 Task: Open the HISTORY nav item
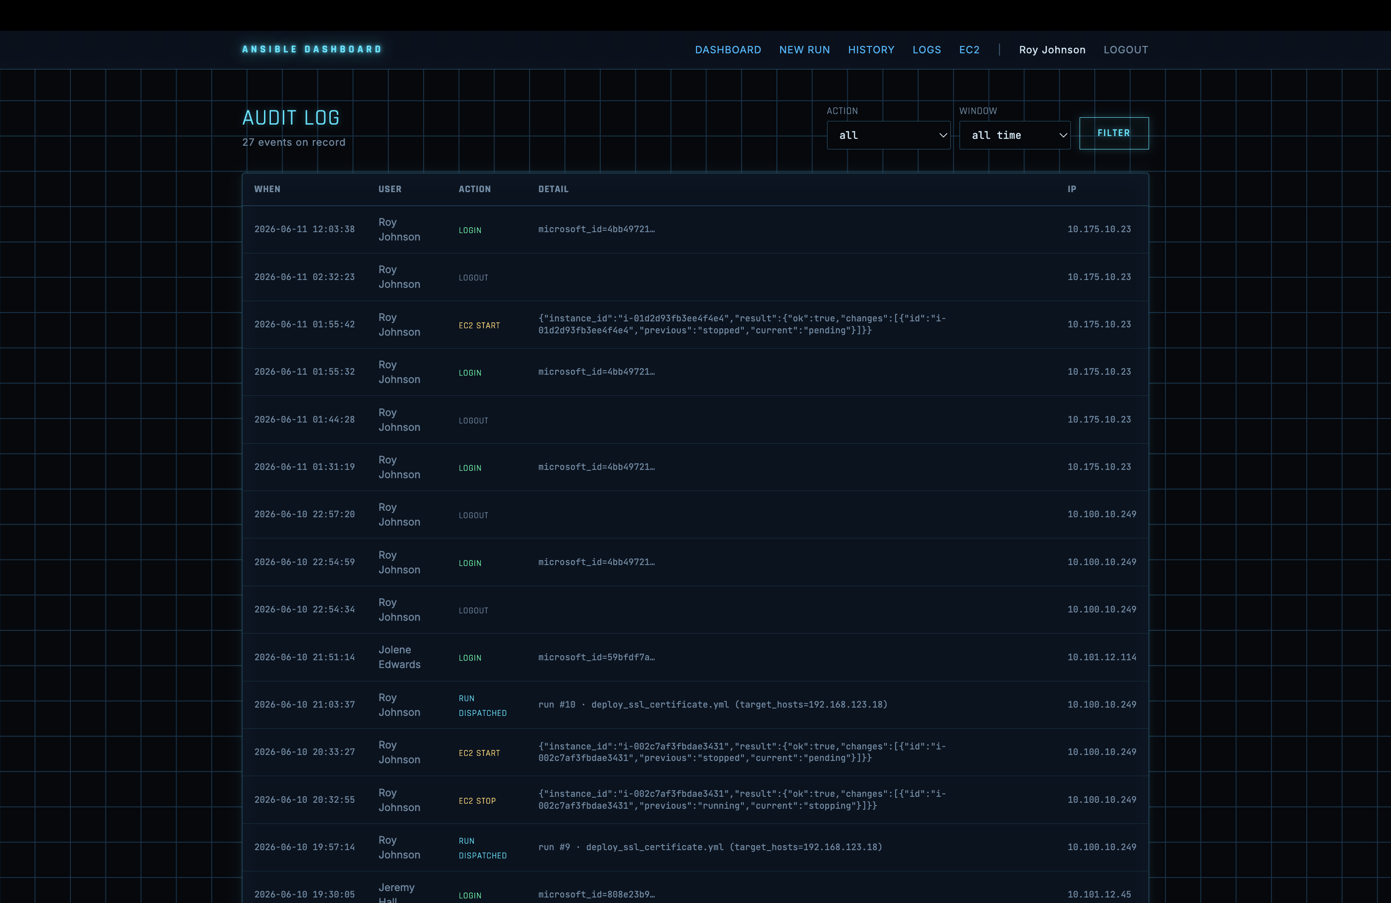871,50
